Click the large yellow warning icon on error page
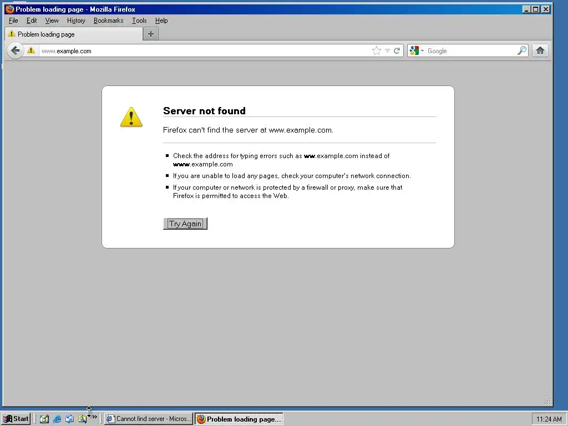 131,117
